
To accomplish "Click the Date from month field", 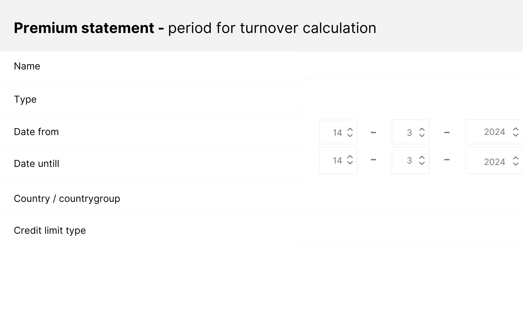I will 407,132.
